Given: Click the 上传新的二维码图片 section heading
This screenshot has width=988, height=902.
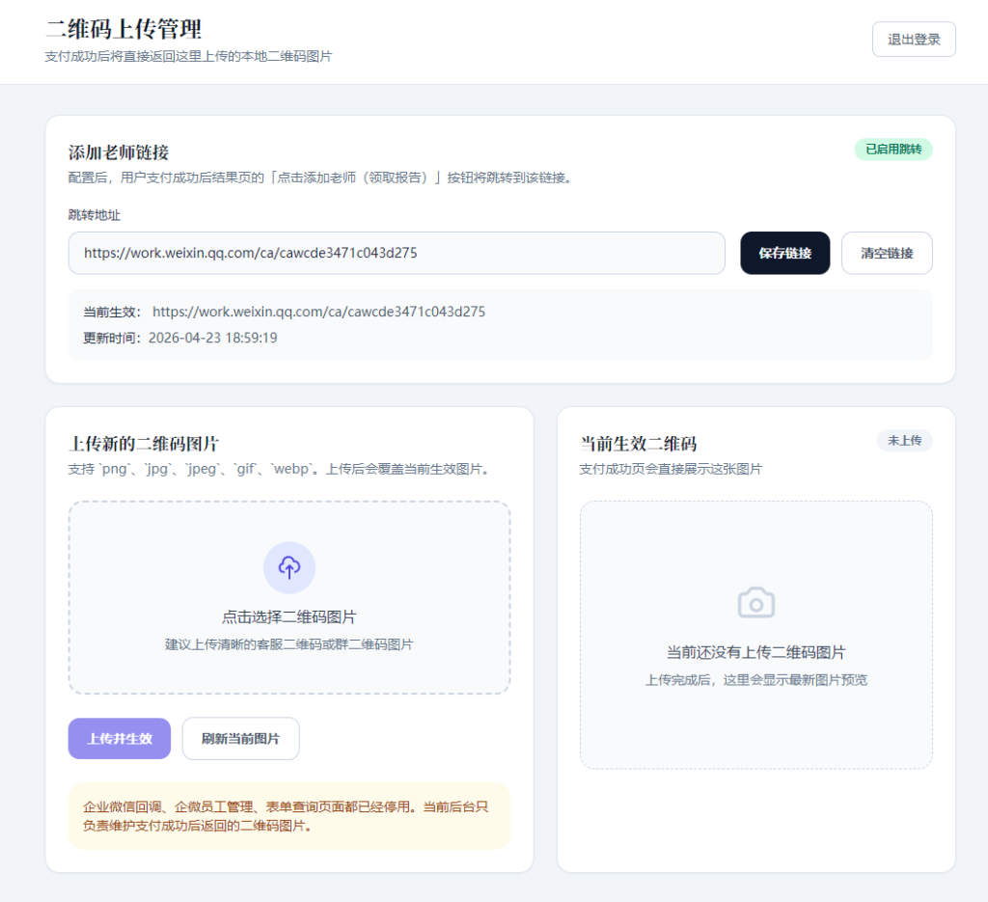Looking at the screenshot, I should [144, 444].
